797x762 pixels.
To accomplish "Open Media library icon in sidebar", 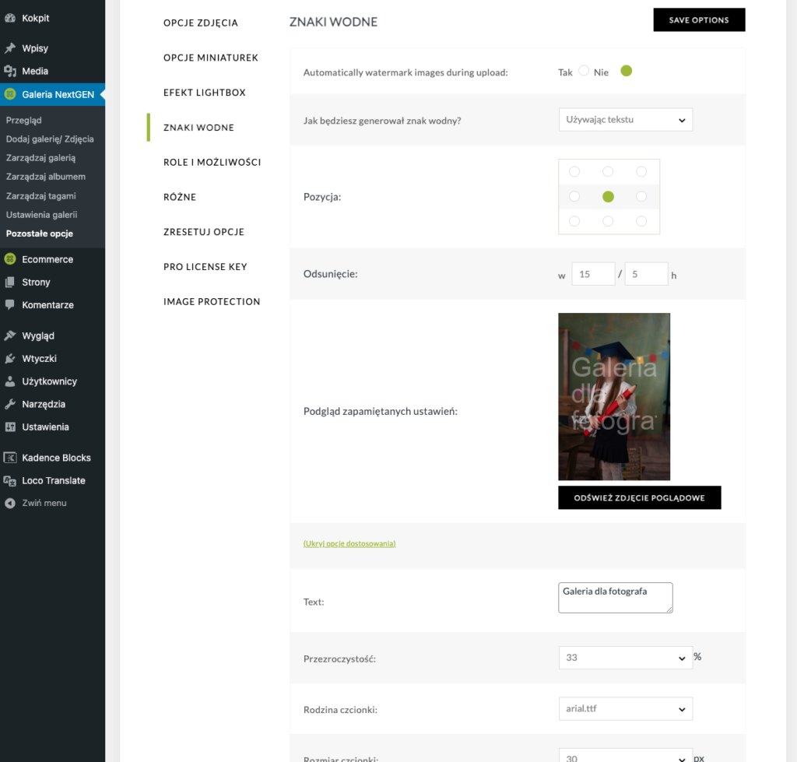I will coord(10,71).
